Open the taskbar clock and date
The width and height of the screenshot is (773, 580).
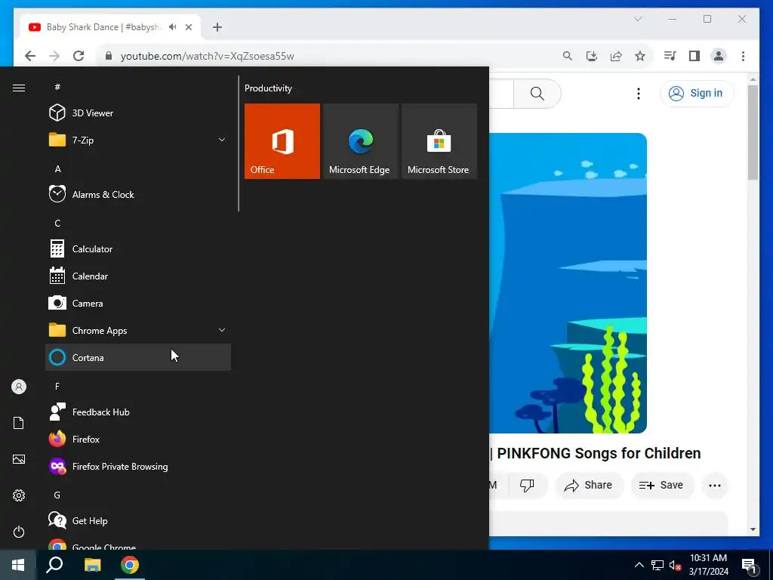(x=708, y=565)
